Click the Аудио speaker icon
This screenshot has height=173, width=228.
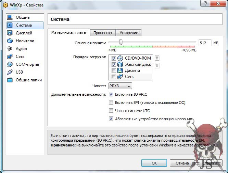tap(10, 49)
